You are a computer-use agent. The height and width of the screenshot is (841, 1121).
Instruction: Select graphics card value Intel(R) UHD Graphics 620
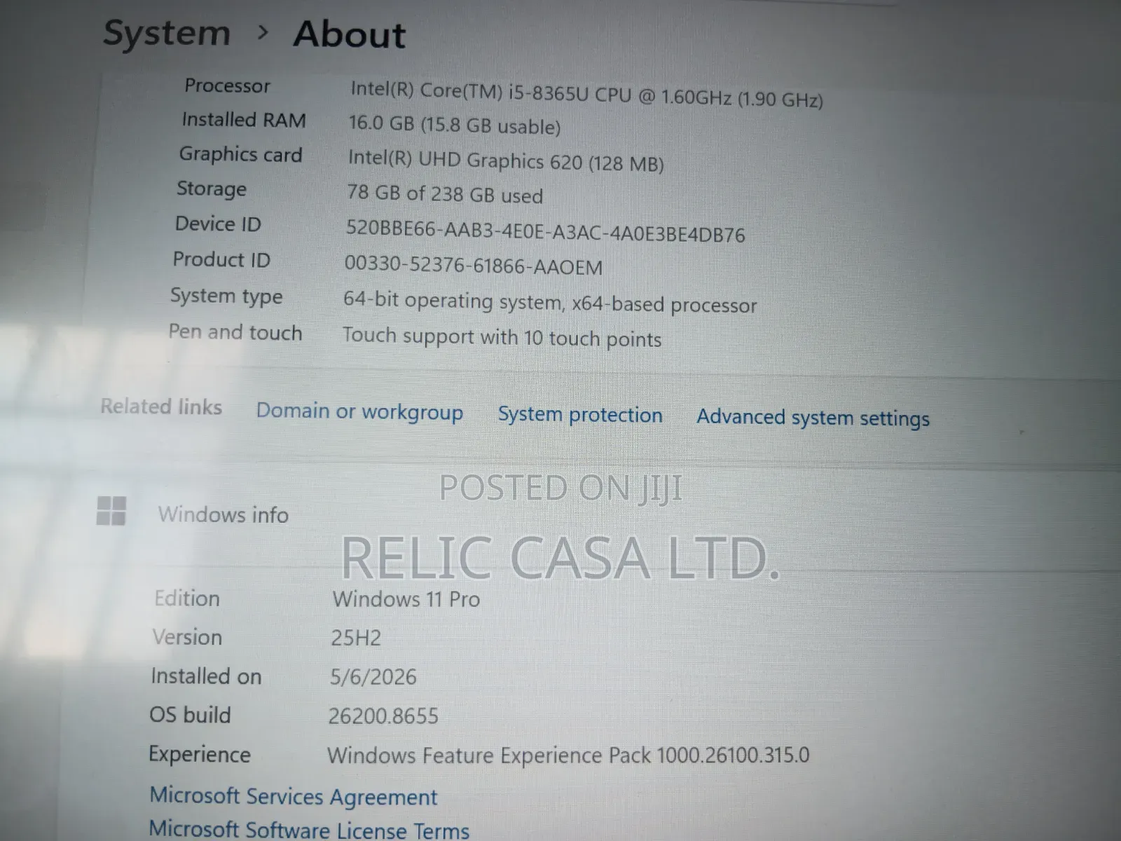tap(506, 160)
